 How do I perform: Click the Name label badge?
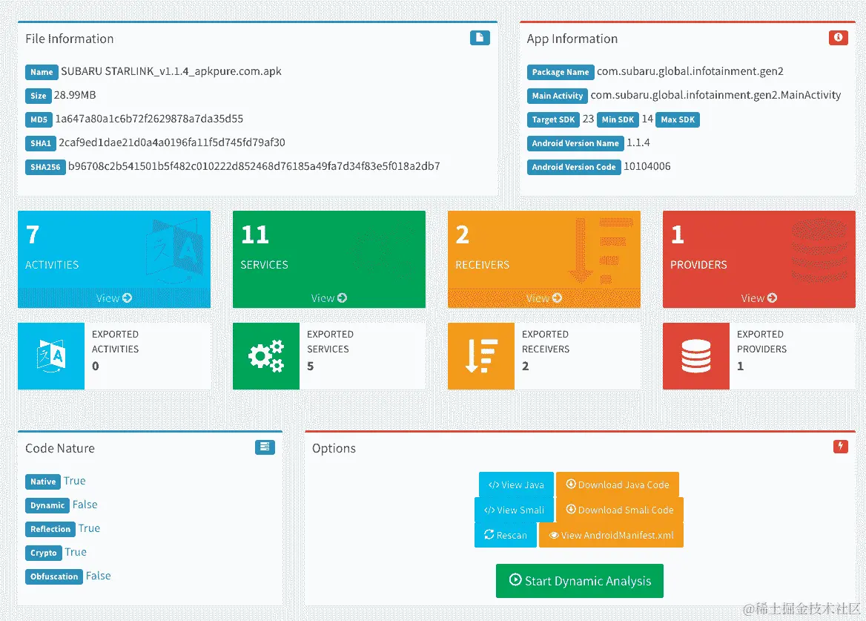click(42, 72)
